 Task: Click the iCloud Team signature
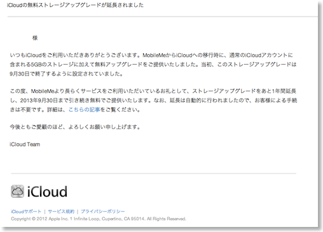coord(25,144)
